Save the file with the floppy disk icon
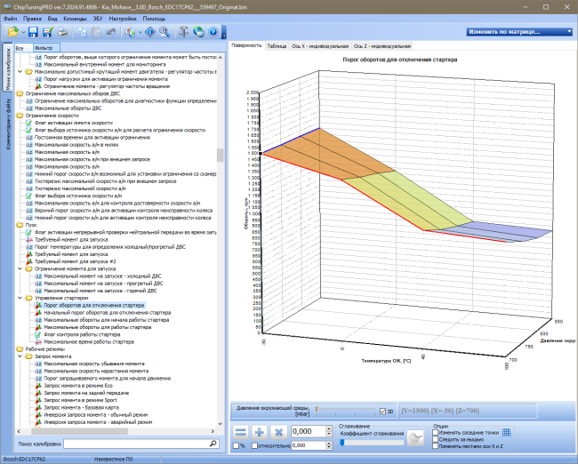Screen dimensions: 578x464 (x=33, y=32)
